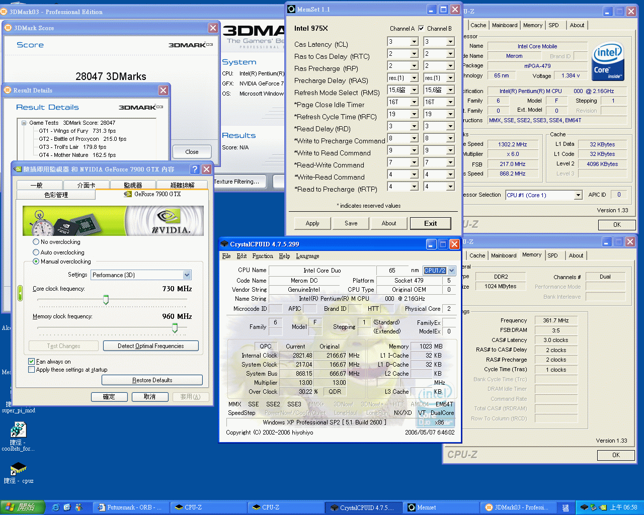
Task: Open CrystalCPUID File menu
Action: click(226, 256)
